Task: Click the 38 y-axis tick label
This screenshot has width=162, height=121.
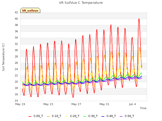Action: (x=16, y=25)
